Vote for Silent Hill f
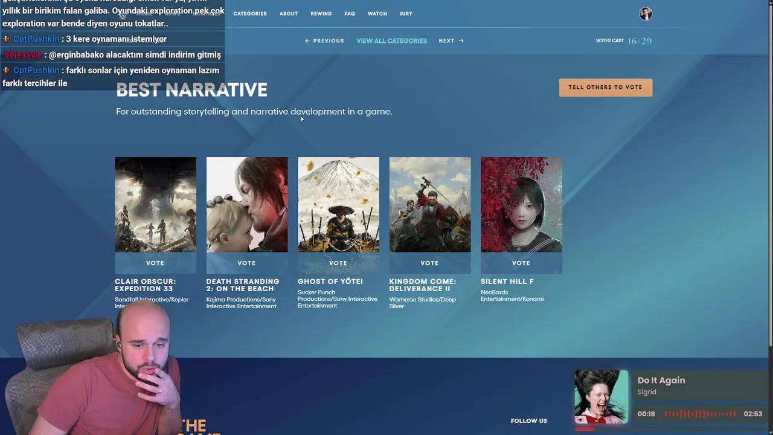This screenshot has height=435, width=773. 521,263
